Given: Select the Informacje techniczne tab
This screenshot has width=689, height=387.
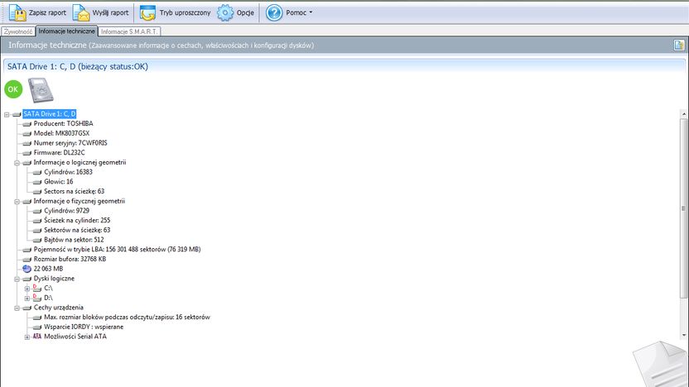Looking at the screenshot, I should pos(66,31).
